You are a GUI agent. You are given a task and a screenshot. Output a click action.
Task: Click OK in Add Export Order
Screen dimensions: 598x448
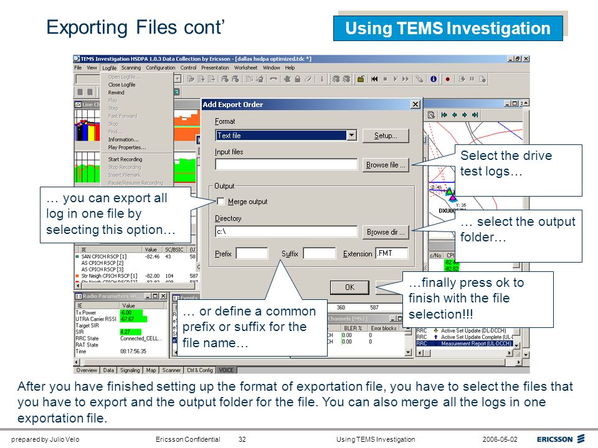pos(349,287)
